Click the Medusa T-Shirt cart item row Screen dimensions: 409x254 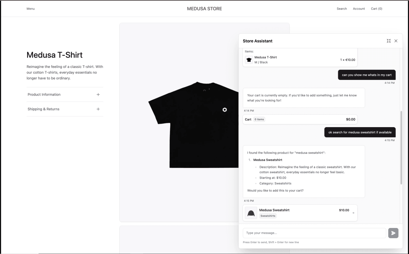(x=300, y=60)
